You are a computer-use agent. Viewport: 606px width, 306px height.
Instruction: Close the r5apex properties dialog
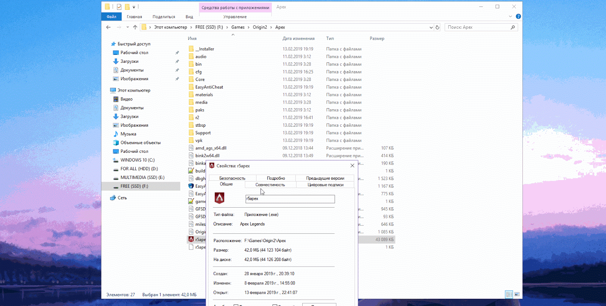(x=352, y=166)
